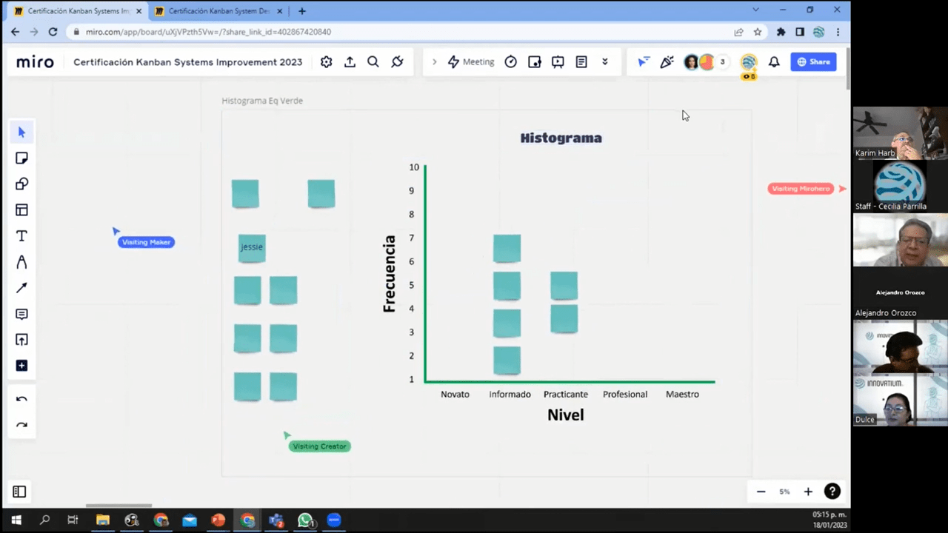Open the comment tool
The image size is (948, 533).
pyautogui.click(x=21, y=314)
